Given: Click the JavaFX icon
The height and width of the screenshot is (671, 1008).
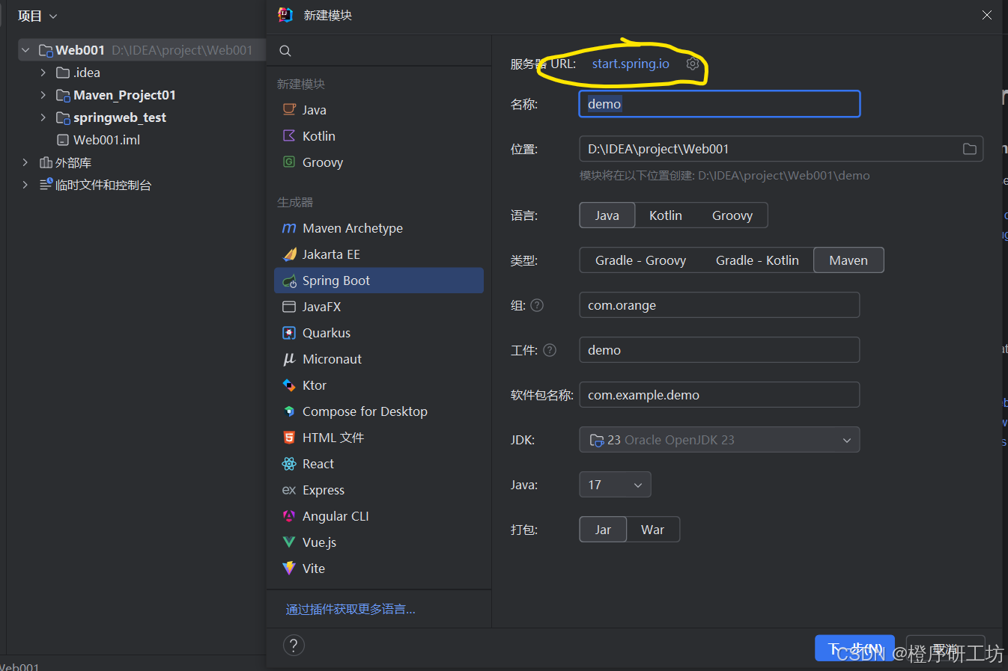Looking at the screenshot, I should (x=289, y=307).
